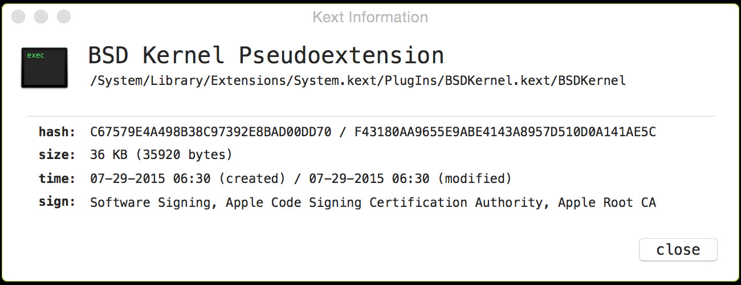741x285 pixels.
Task: Close the window with the first title bar dot
Action: click(x=19, y=17)
